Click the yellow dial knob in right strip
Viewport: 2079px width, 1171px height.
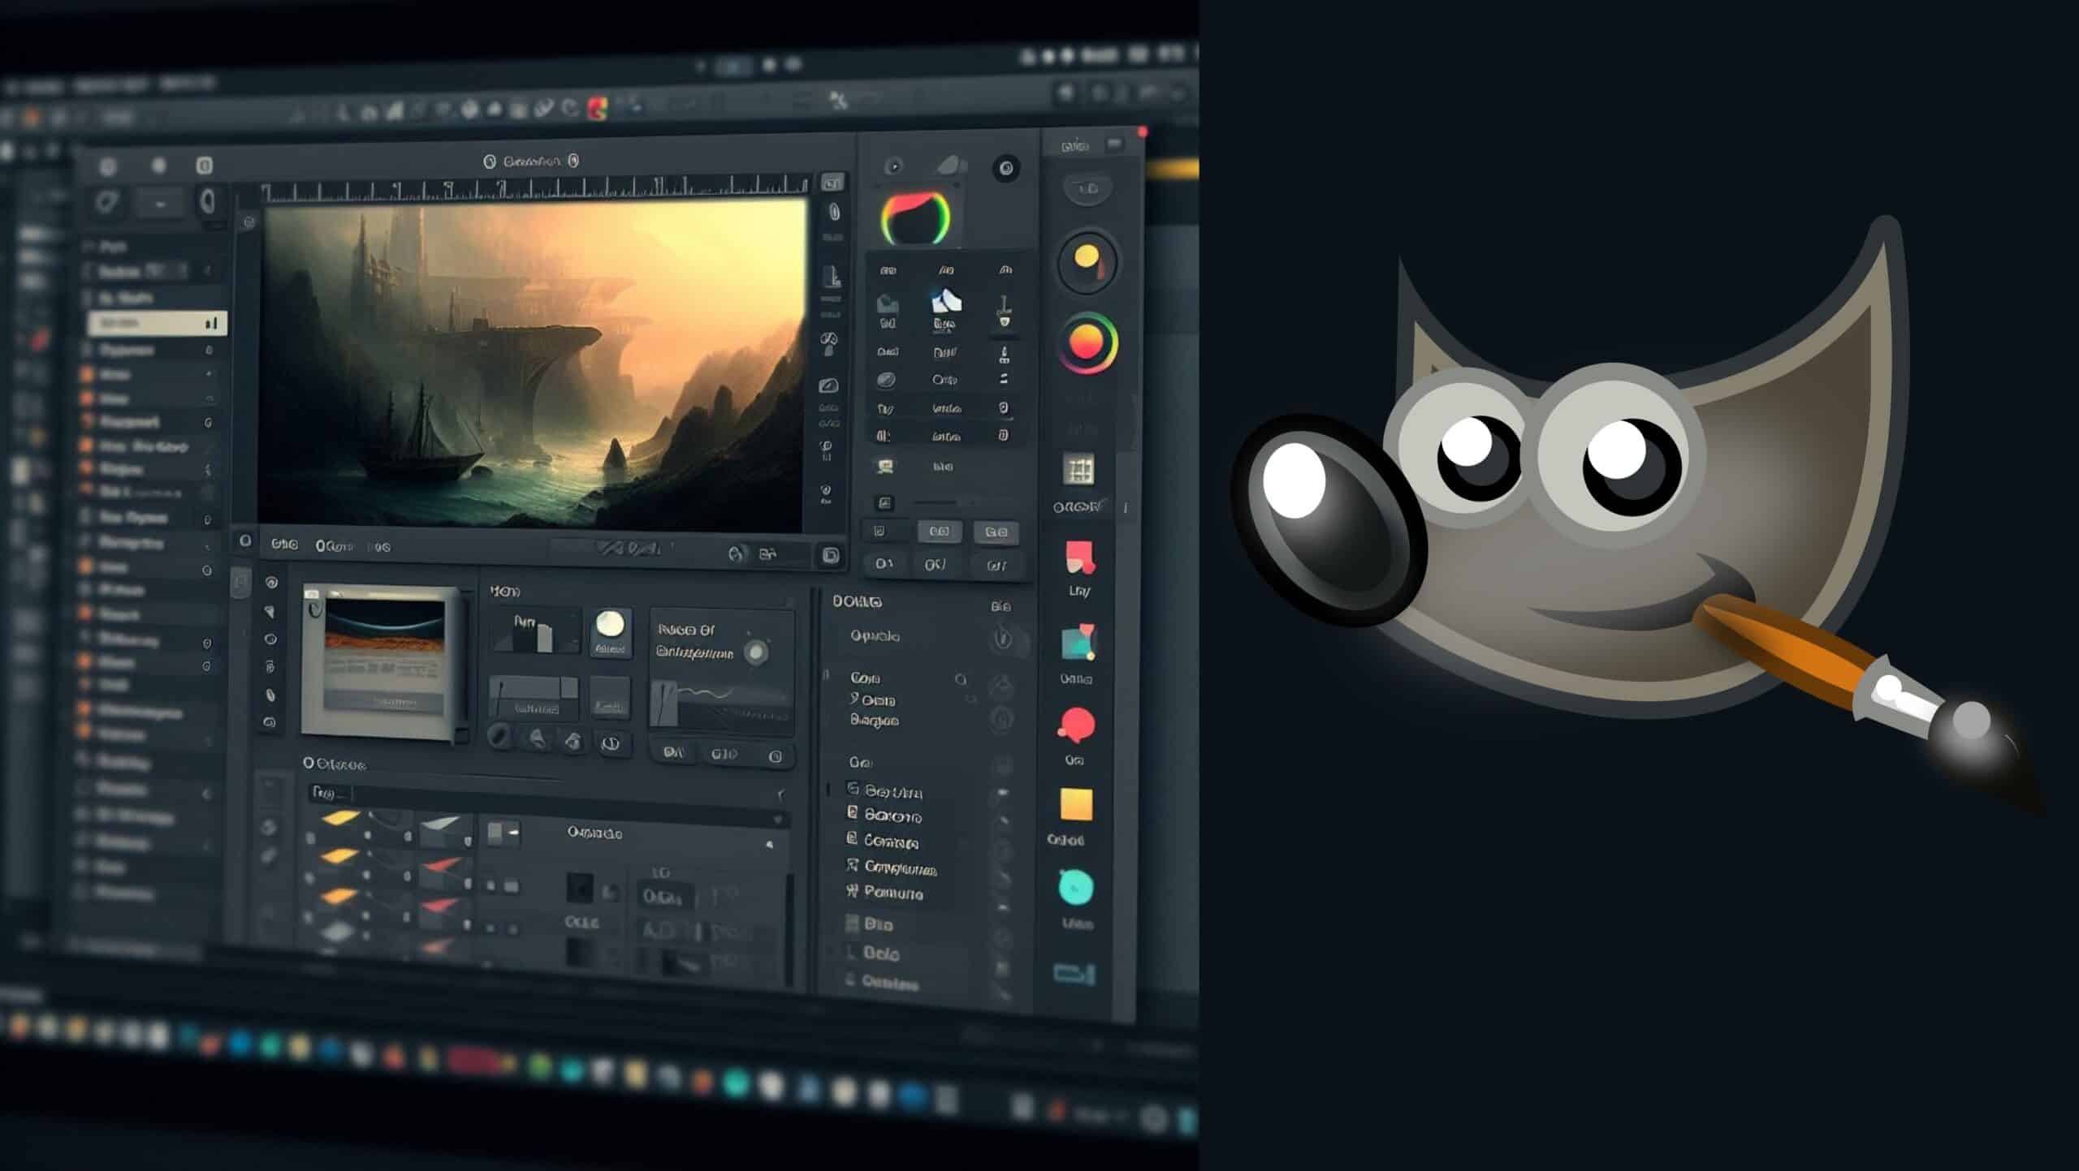point(1087,261)
